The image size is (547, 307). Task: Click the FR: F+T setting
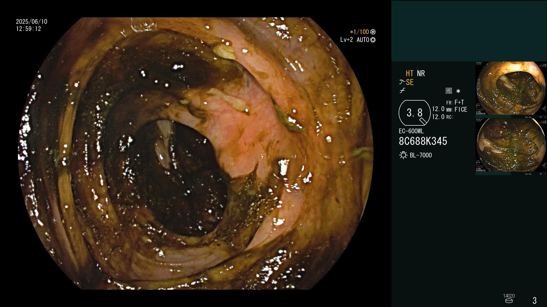click(455, 102)
